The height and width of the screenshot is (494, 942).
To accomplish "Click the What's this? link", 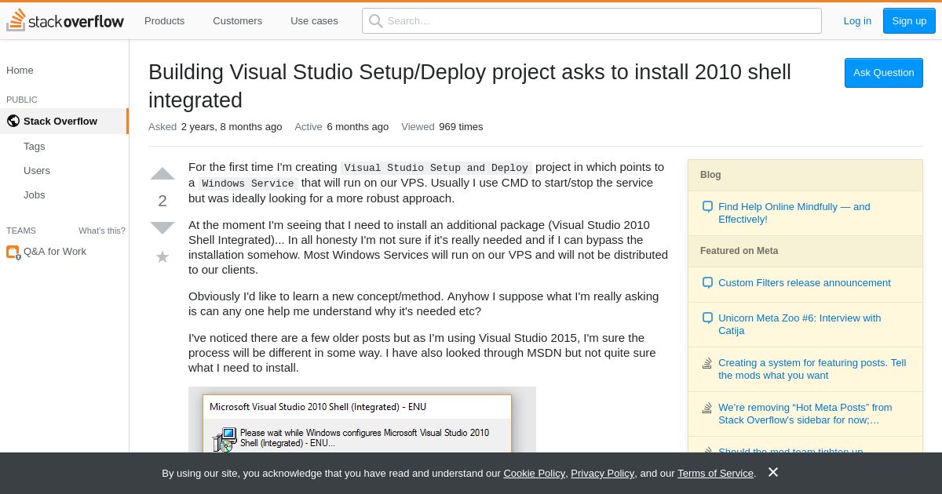I will 102,231.
